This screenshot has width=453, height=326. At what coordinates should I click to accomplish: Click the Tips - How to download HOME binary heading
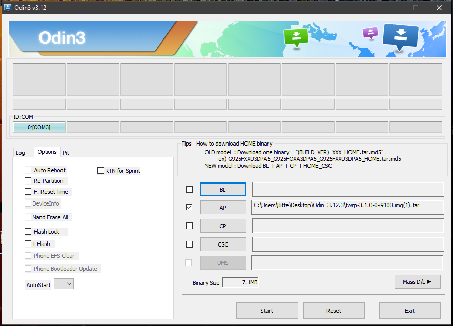coord(227,144)
